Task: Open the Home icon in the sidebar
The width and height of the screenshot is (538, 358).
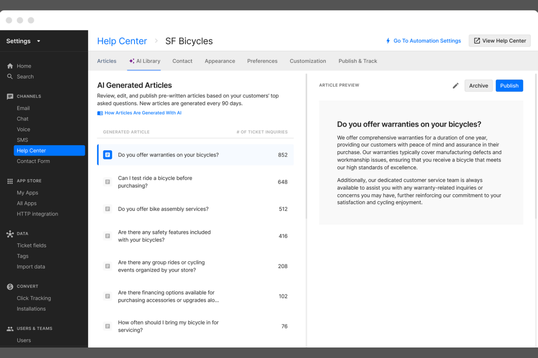Action: [10, 66]
